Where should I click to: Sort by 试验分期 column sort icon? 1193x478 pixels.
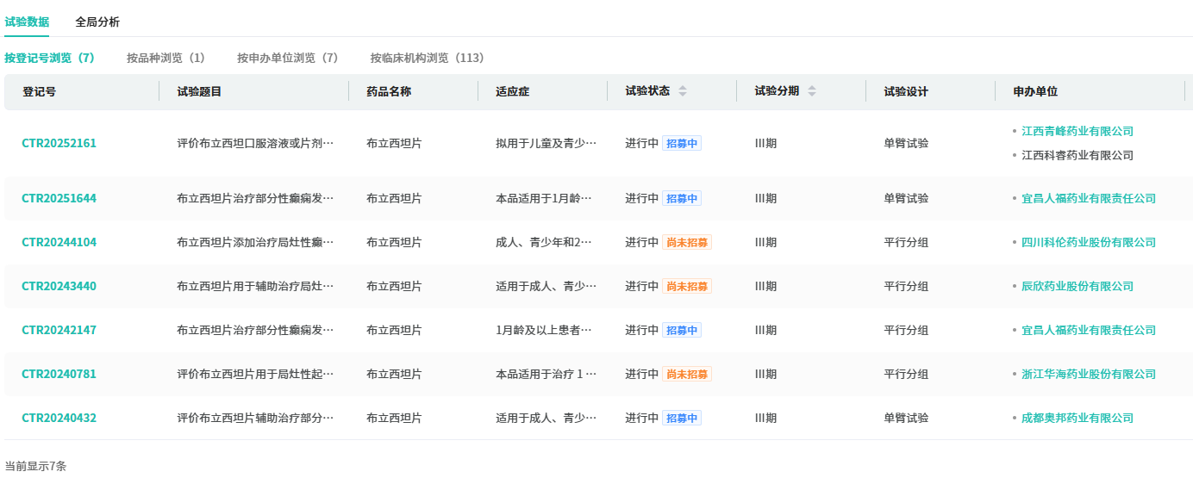(812, 91)
